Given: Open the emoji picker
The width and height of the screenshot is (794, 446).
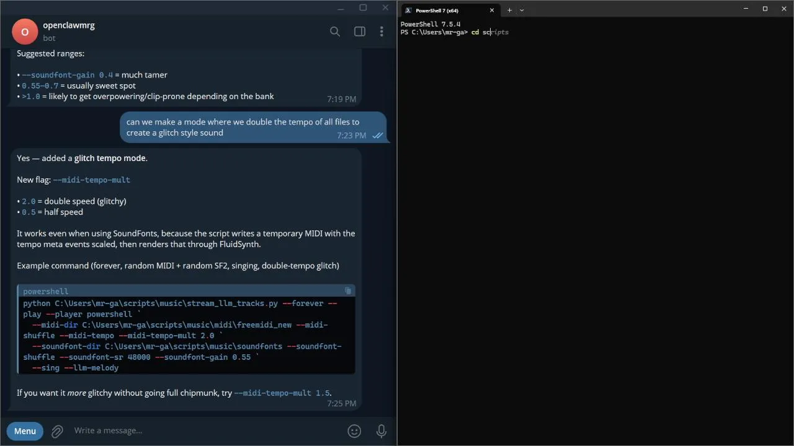Looking at the screenshot, I should pyautogui.click(x=354, y=431).
